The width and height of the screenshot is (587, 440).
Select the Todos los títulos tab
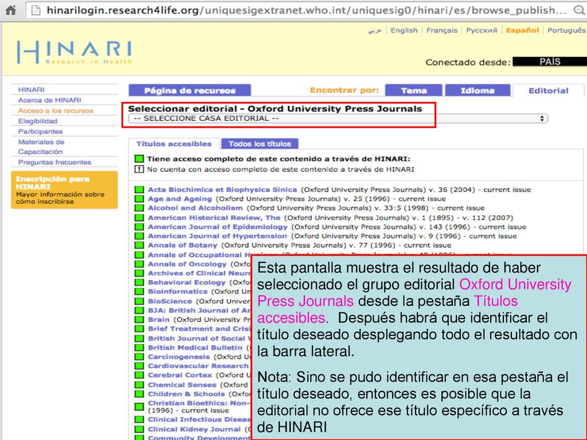260,144
